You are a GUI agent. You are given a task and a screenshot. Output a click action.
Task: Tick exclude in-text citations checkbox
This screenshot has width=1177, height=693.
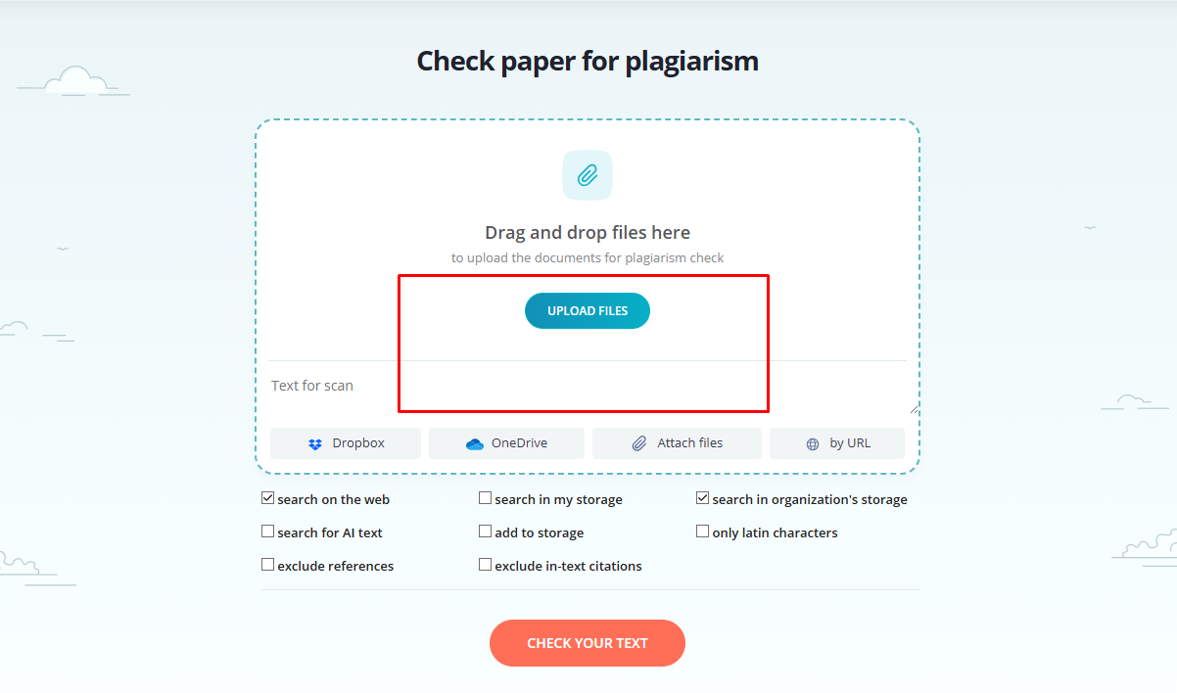coord(485,565)
